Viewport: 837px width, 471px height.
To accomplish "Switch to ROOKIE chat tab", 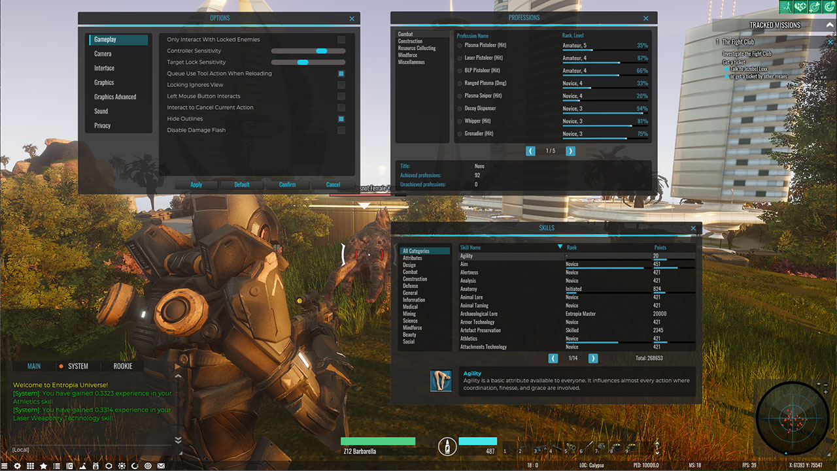I will click(123, 366).
